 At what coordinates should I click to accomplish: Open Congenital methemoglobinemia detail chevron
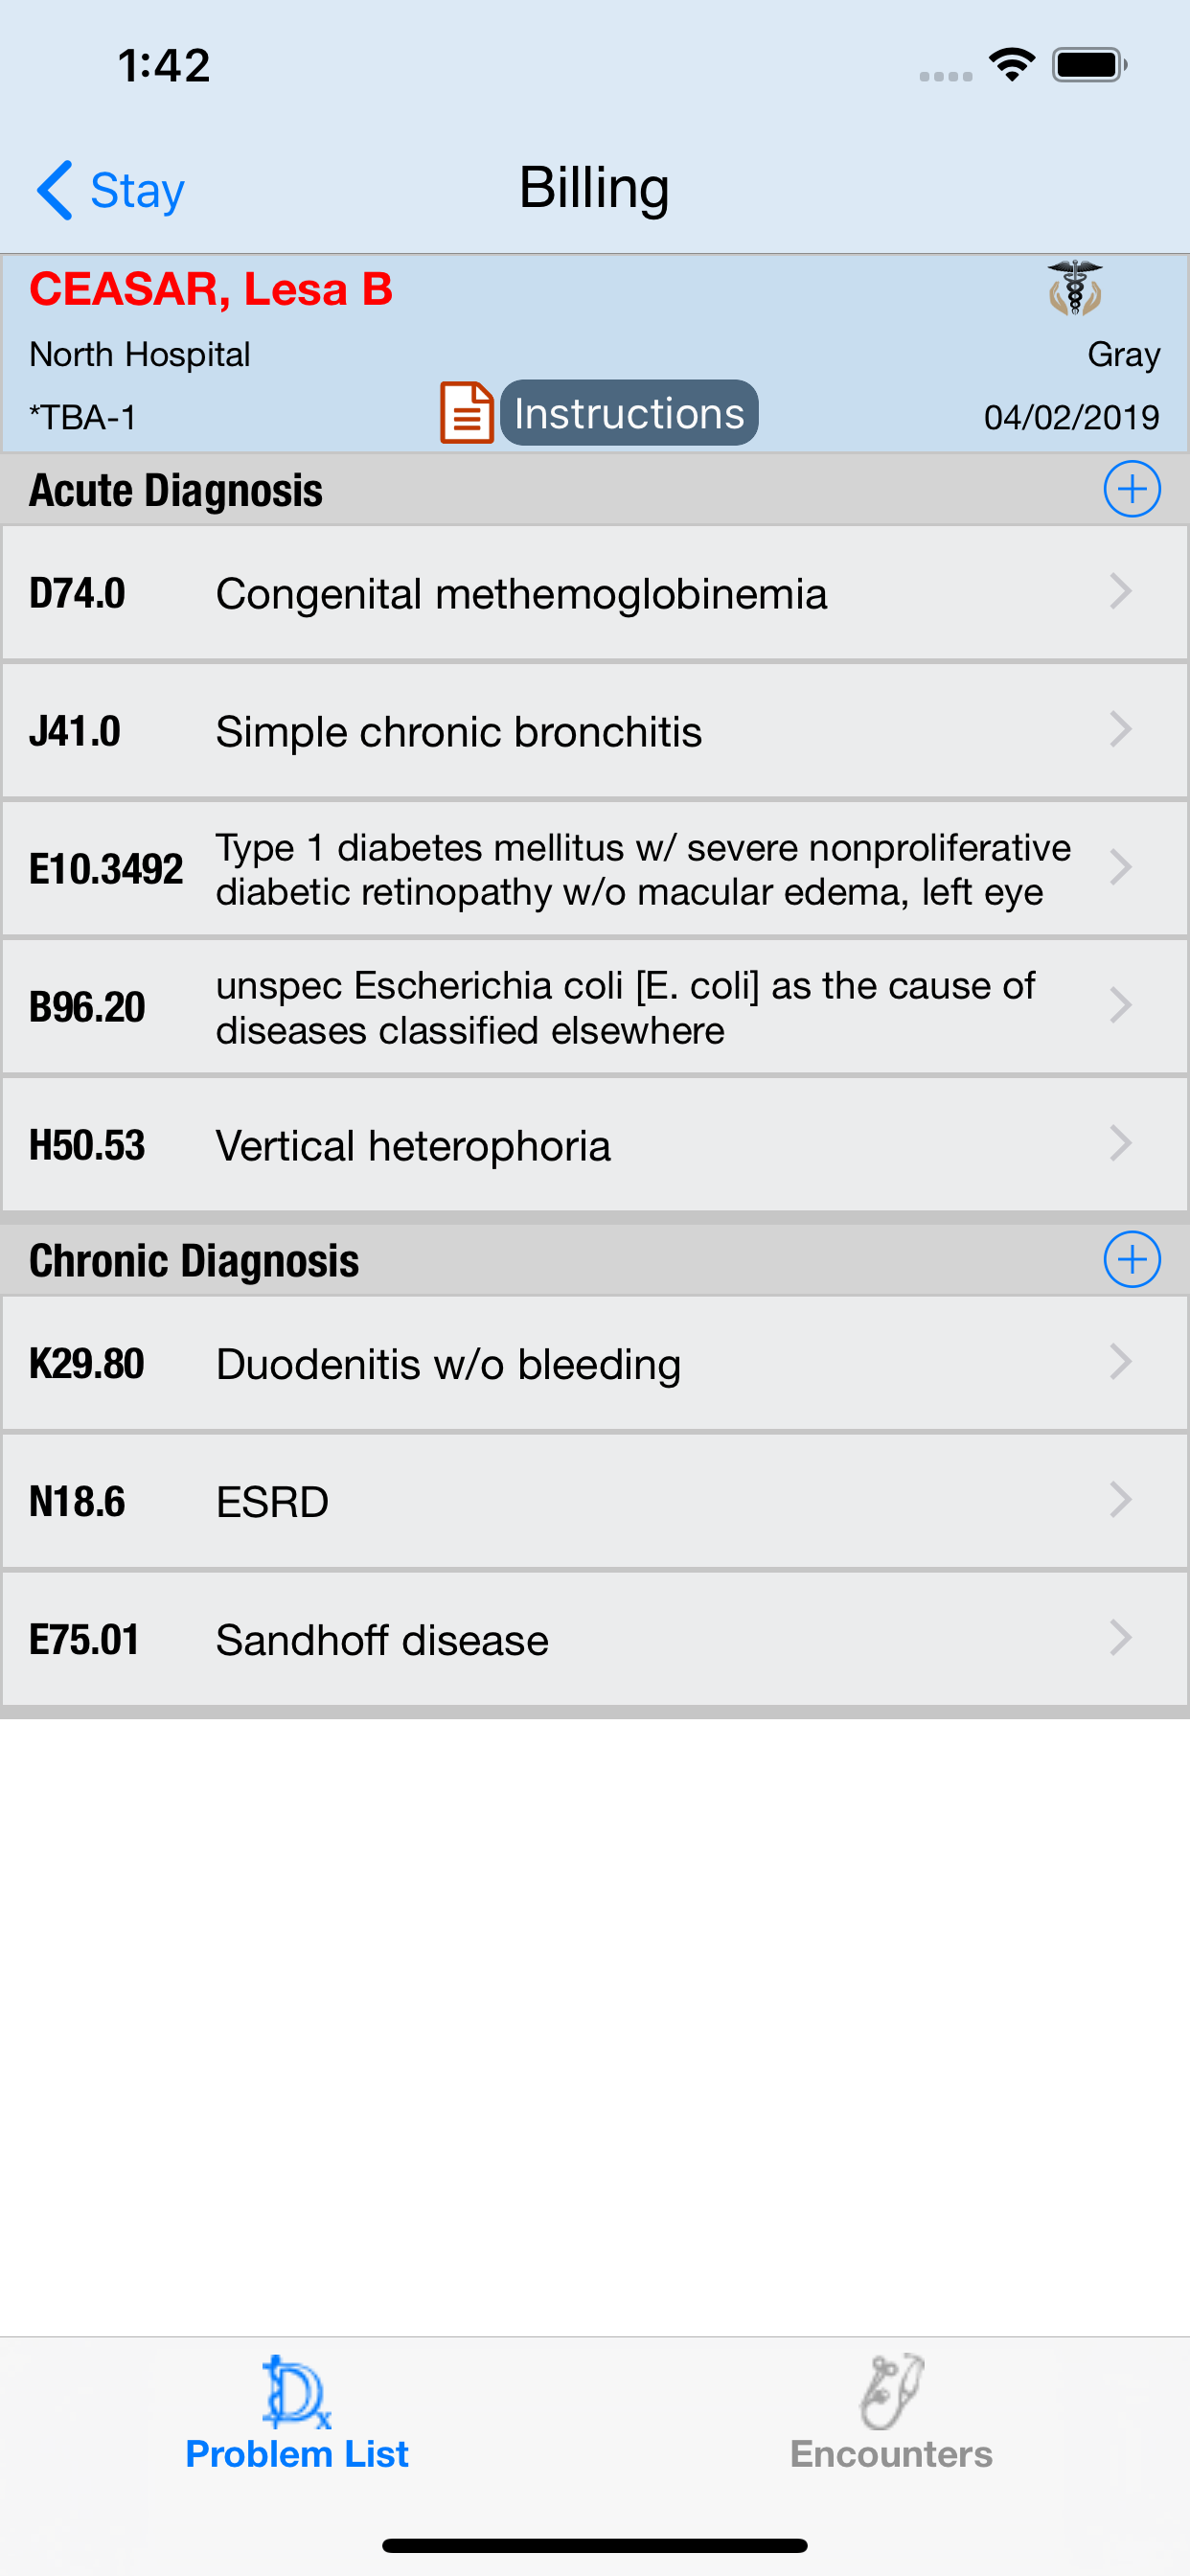point(1121,592)
